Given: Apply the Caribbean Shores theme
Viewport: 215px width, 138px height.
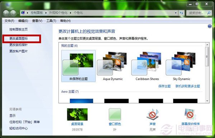Looking at the screenshot, I should coord(147,66).
